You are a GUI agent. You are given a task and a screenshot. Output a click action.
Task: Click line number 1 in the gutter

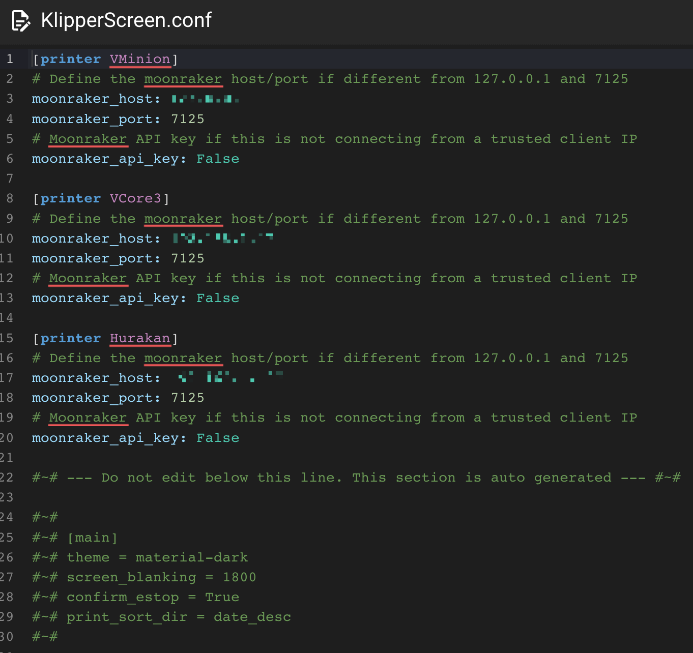(x=10, y=60)
